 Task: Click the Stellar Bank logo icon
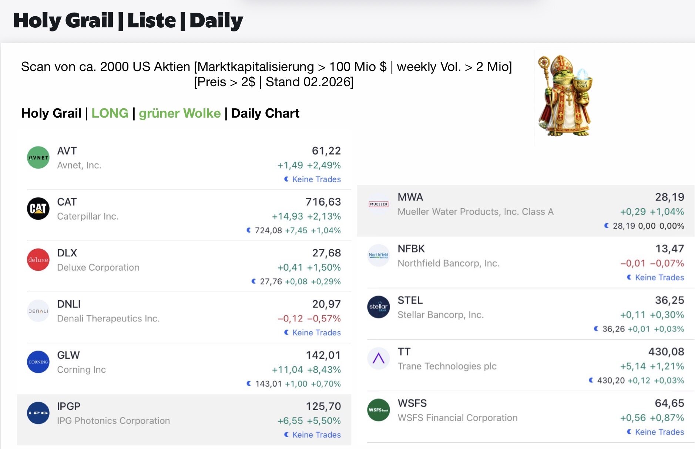point(378,307)
